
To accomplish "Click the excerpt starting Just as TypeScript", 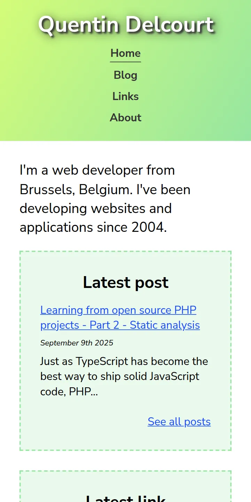I will [x=124, y=376].
